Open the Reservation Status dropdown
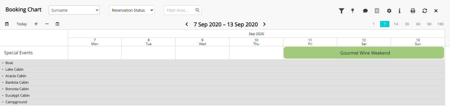 point(132,10)
